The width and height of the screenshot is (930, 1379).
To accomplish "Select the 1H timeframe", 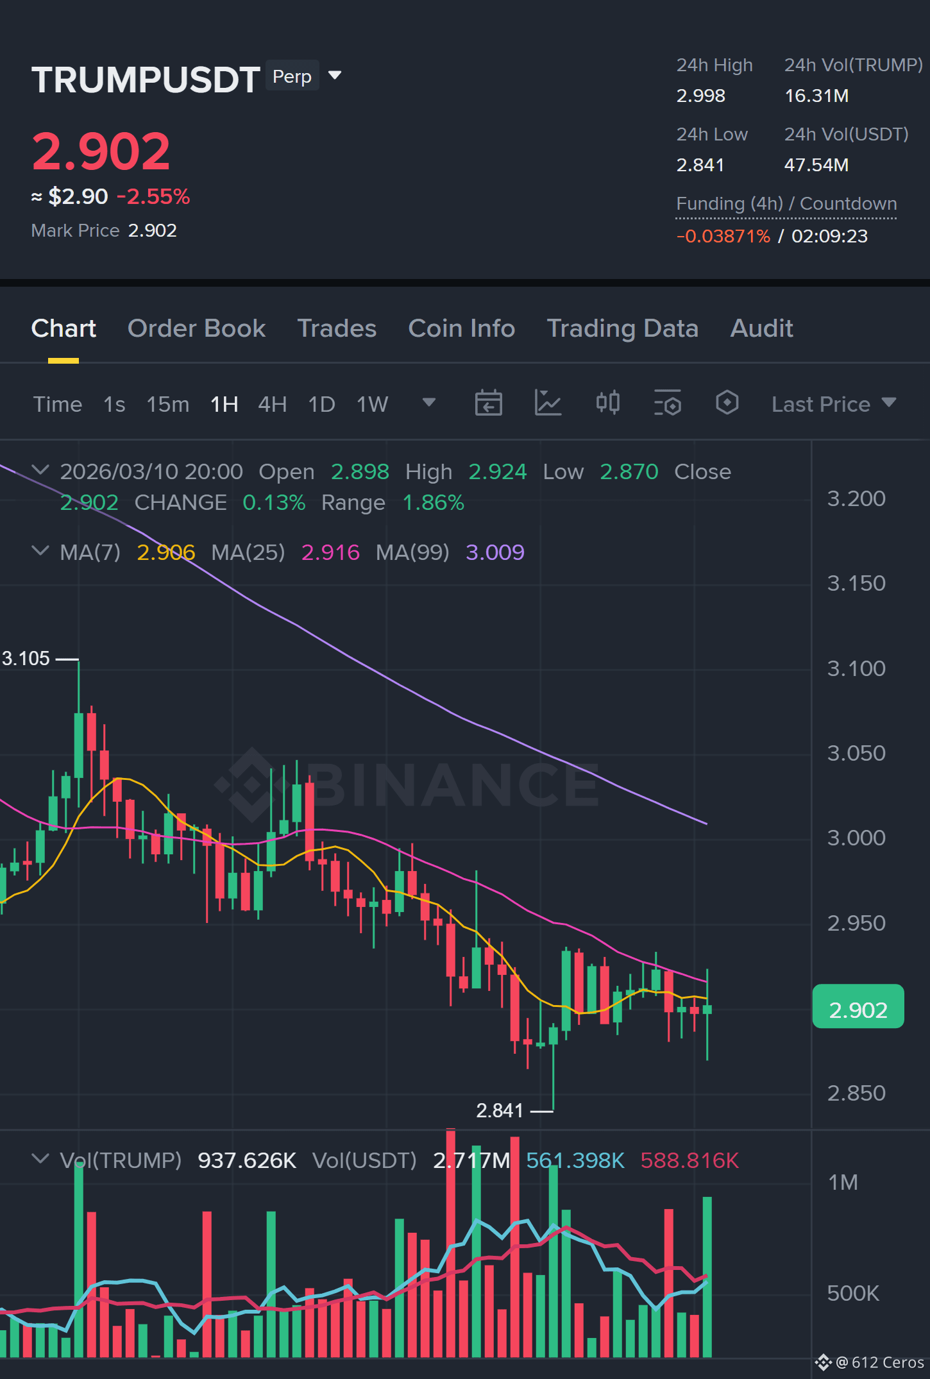I will coord(224,404).
